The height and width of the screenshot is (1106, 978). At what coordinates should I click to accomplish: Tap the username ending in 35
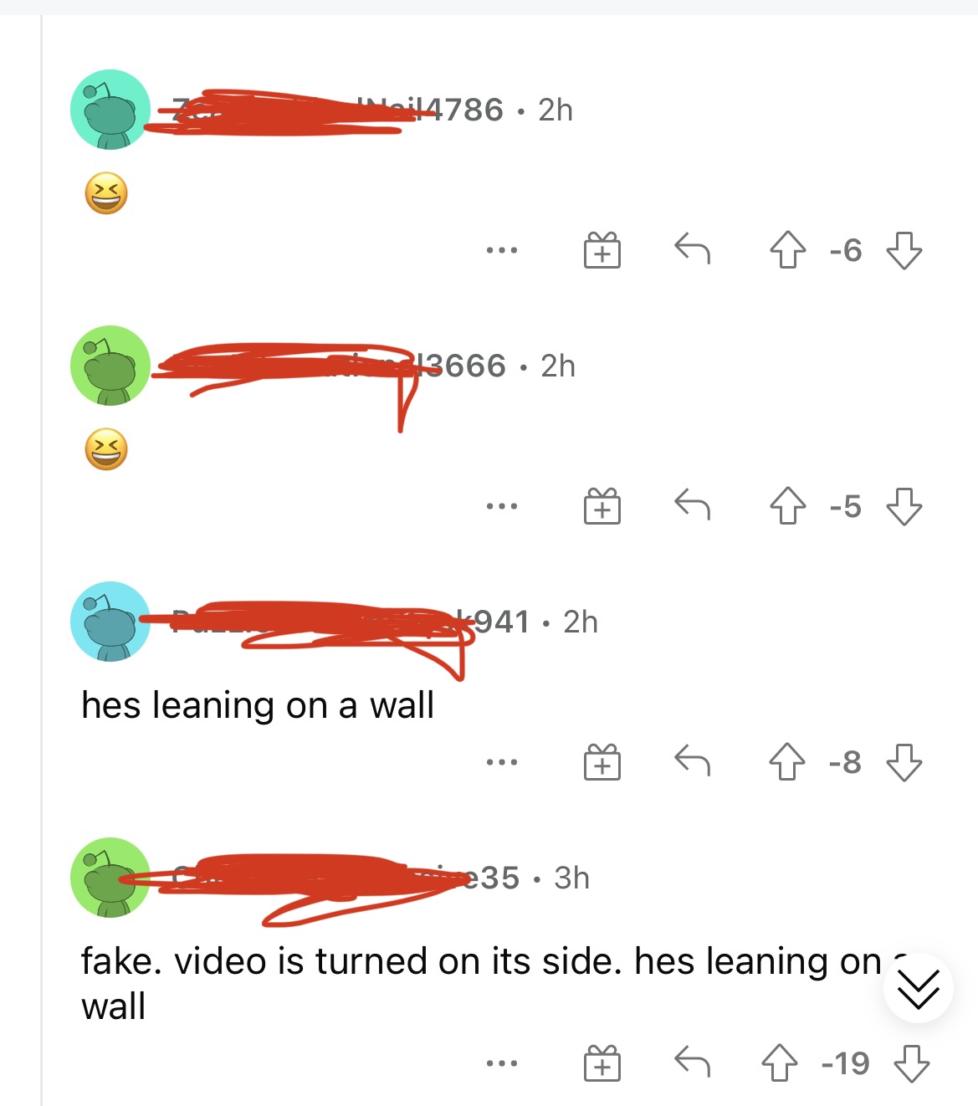click(346, 878)
